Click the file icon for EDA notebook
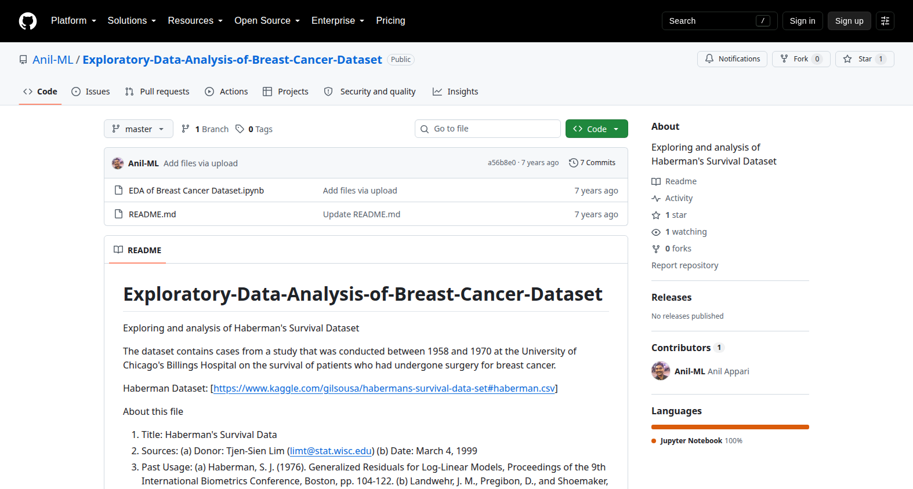Image resolution: width=913 pixels, height=489 pixels. click(118, 190)
